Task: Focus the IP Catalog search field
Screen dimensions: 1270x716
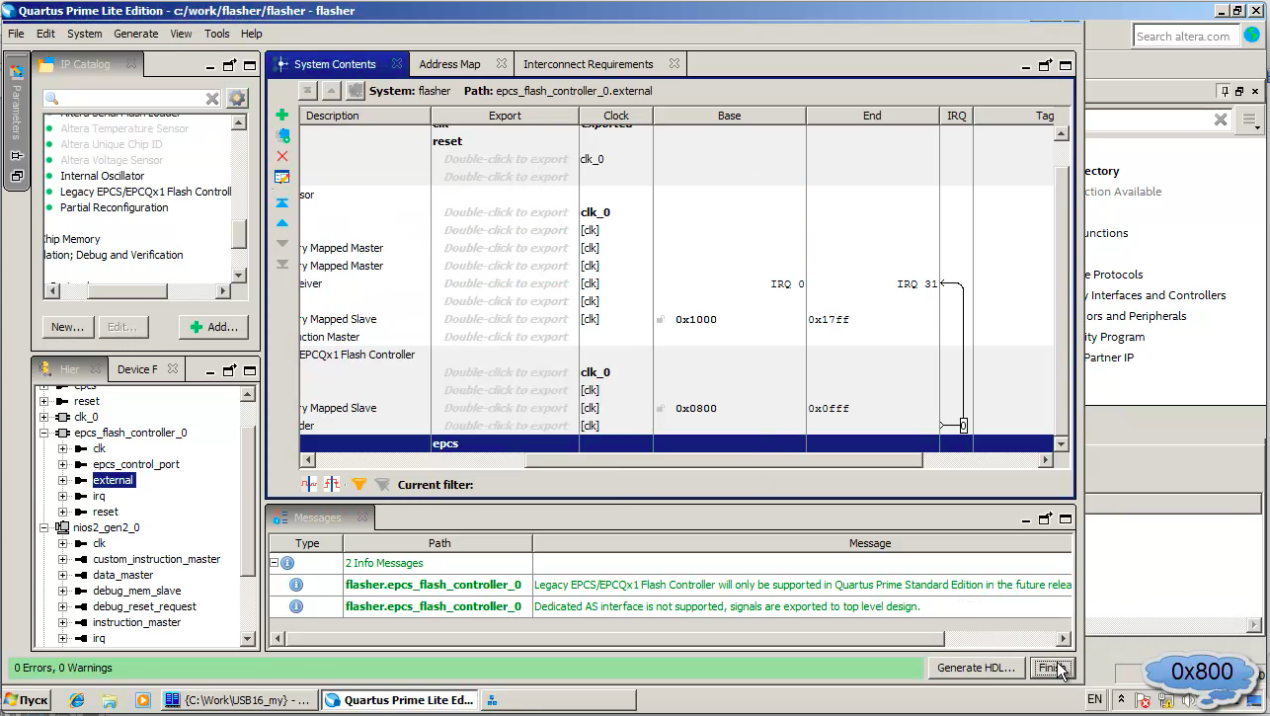Action: coord(132,99)
